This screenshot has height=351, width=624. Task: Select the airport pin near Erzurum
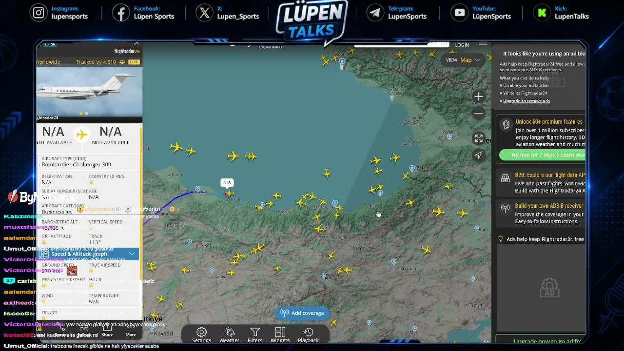click(394, 262)
